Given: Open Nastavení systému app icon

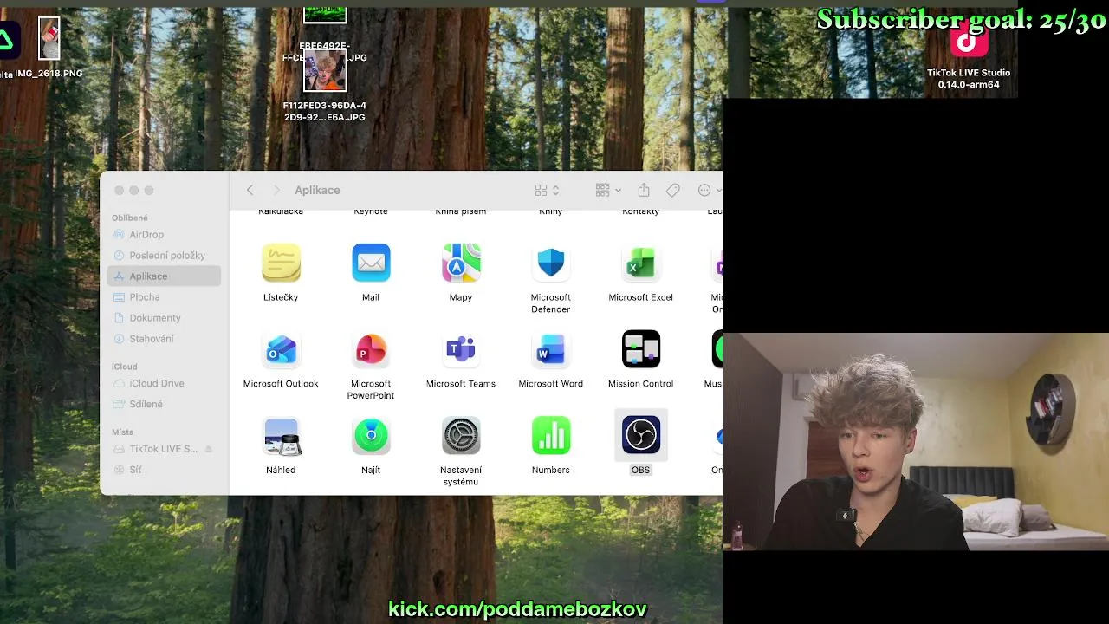Looking at the screenshot, I should [x=461, y=436].
